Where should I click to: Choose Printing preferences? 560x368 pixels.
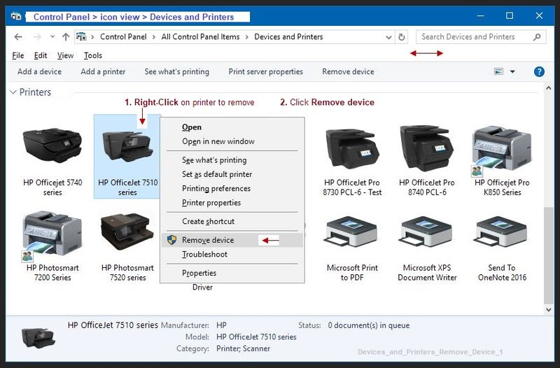click(x=232, y=188)
